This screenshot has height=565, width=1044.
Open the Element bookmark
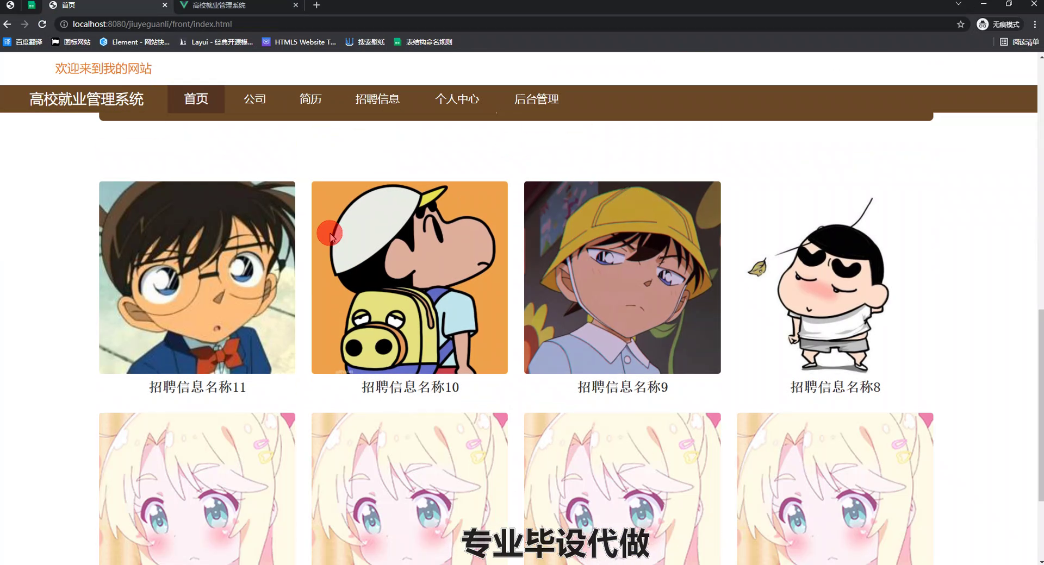coord(134,42)
